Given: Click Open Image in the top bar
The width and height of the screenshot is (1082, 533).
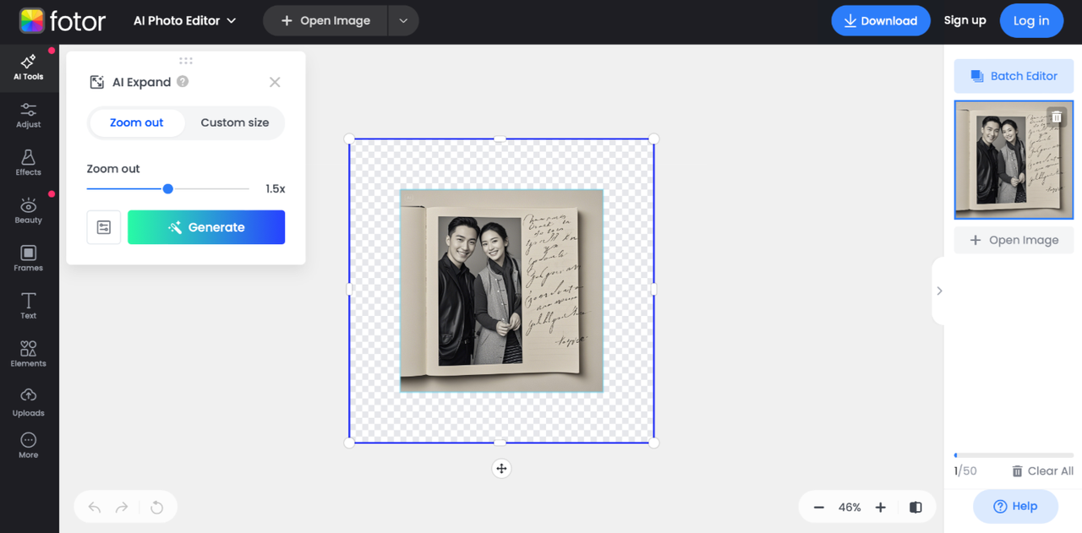Looking at the screenshot, I should point(325,21).
